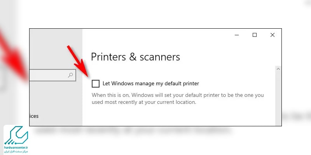Click the empty title bar area
Image resolution: width=311 pixels, height=155 pixels.
[157, 35]
